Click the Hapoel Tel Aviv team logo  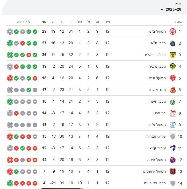click(172, 78)
